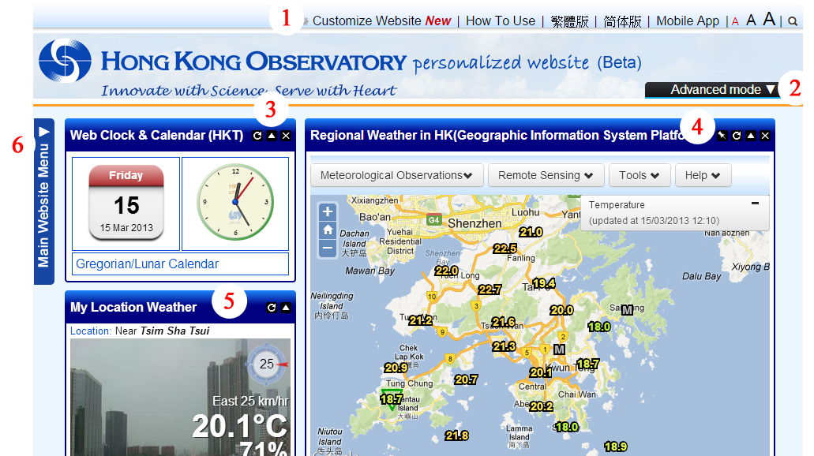
Task: Open search with the magnifier icon
Action: pyautogui.click(x=792, y=21)
